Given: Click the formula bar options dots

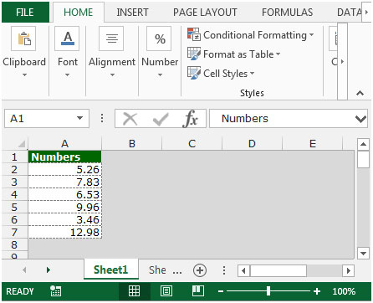Looking at the screenshot, I should coord(102,118).
